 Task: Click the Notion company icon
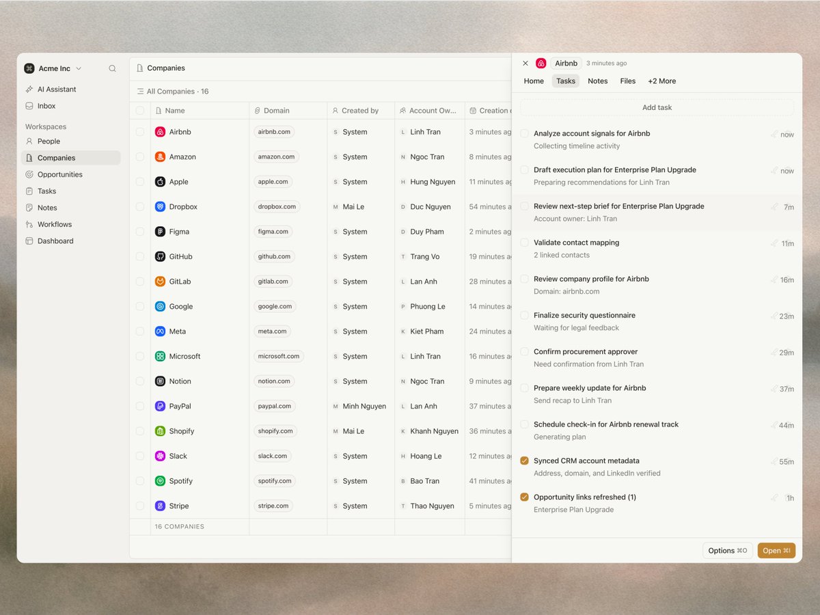click(x=160, y=381)
